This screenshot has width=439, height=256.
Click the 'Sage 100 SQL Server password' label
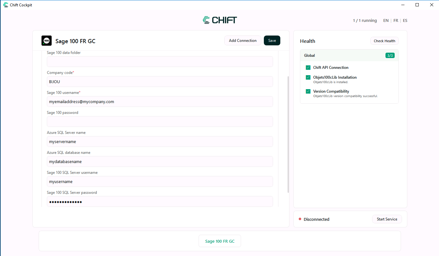[x=72, y=193]
